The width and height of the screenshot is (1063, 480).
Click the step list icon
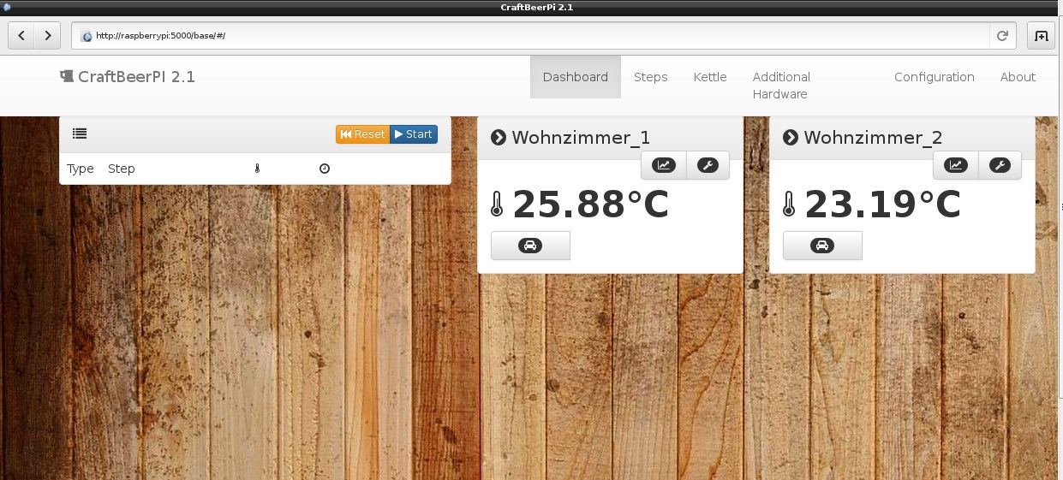coord(80,133)
